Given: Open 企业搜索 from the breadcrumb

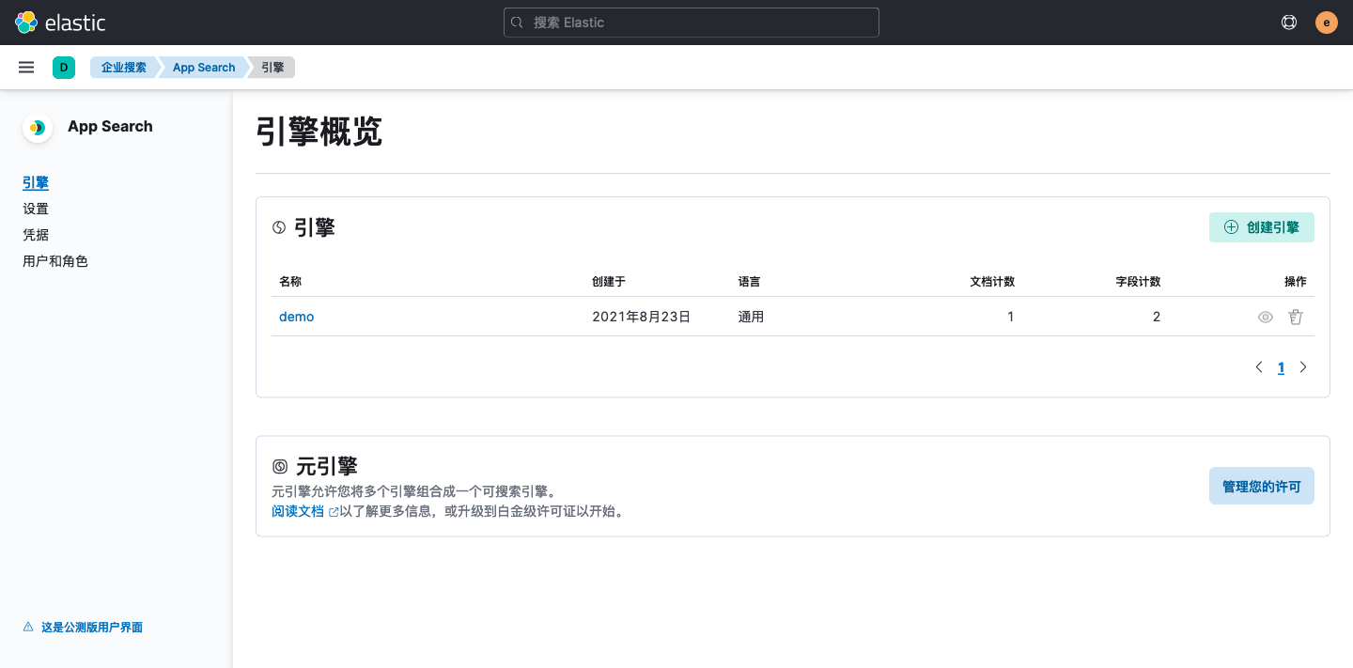Looking at the screenshot, I should click(123, 67).
